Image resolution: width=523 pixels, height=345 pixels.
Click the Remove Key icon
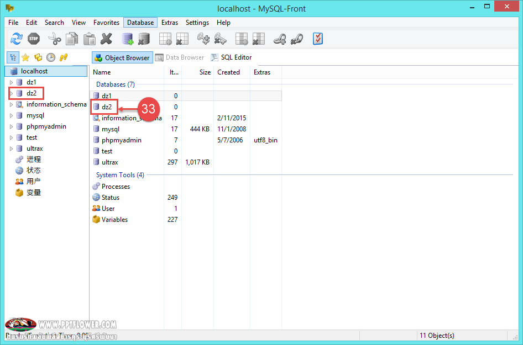(x=221, y=39)
